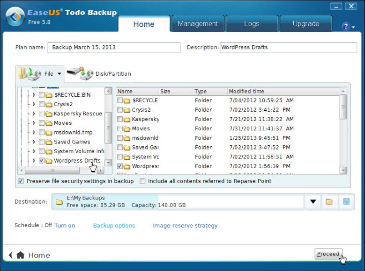
Task: Expand the msdownld.tmp tree node
Action: [x=34, y=132]
